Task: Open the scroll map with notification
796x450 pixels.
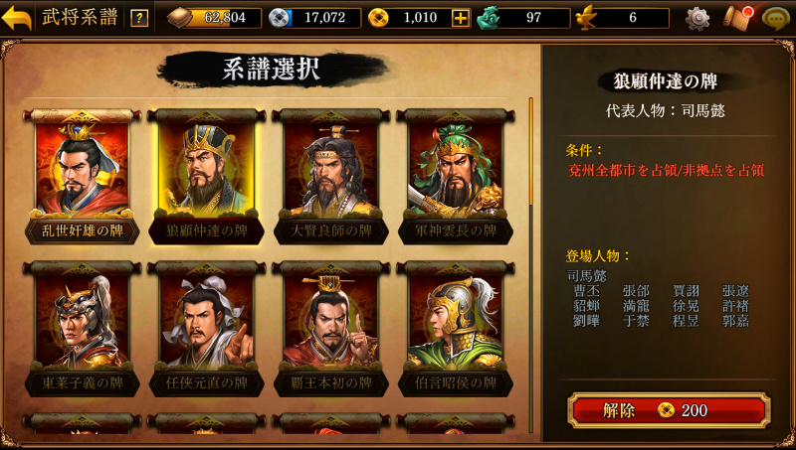Action: coord(737,18)
